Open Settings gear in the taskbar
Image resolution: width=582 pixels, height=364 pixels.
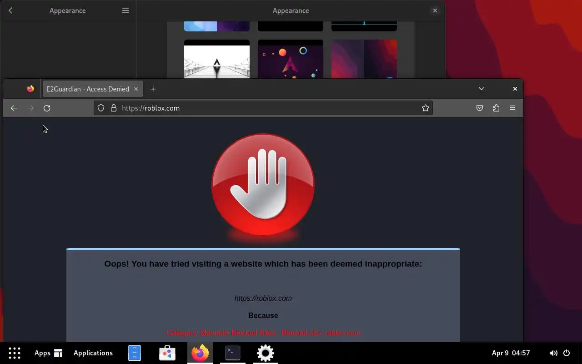click(x=266, y=353)
